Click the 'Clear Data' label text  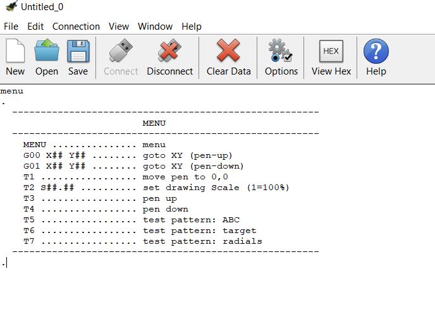229,71
